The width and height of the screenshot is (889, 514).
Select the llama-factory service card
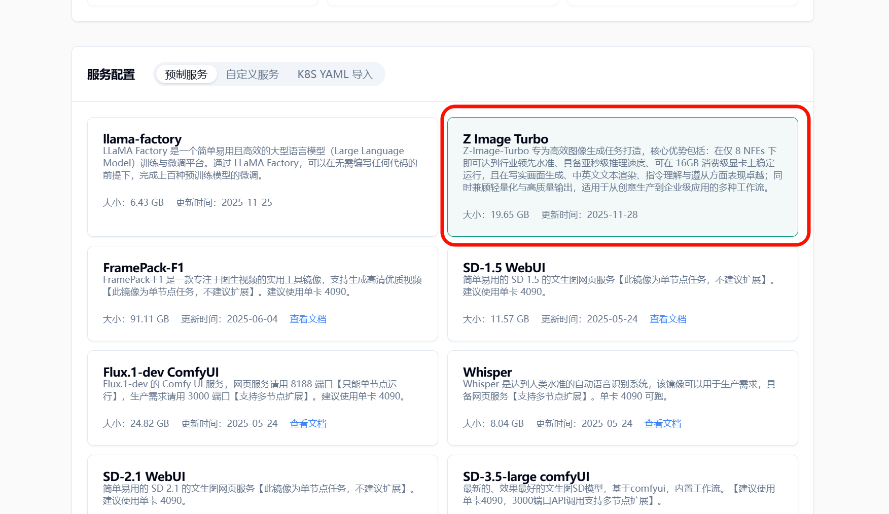click(262, 176)
